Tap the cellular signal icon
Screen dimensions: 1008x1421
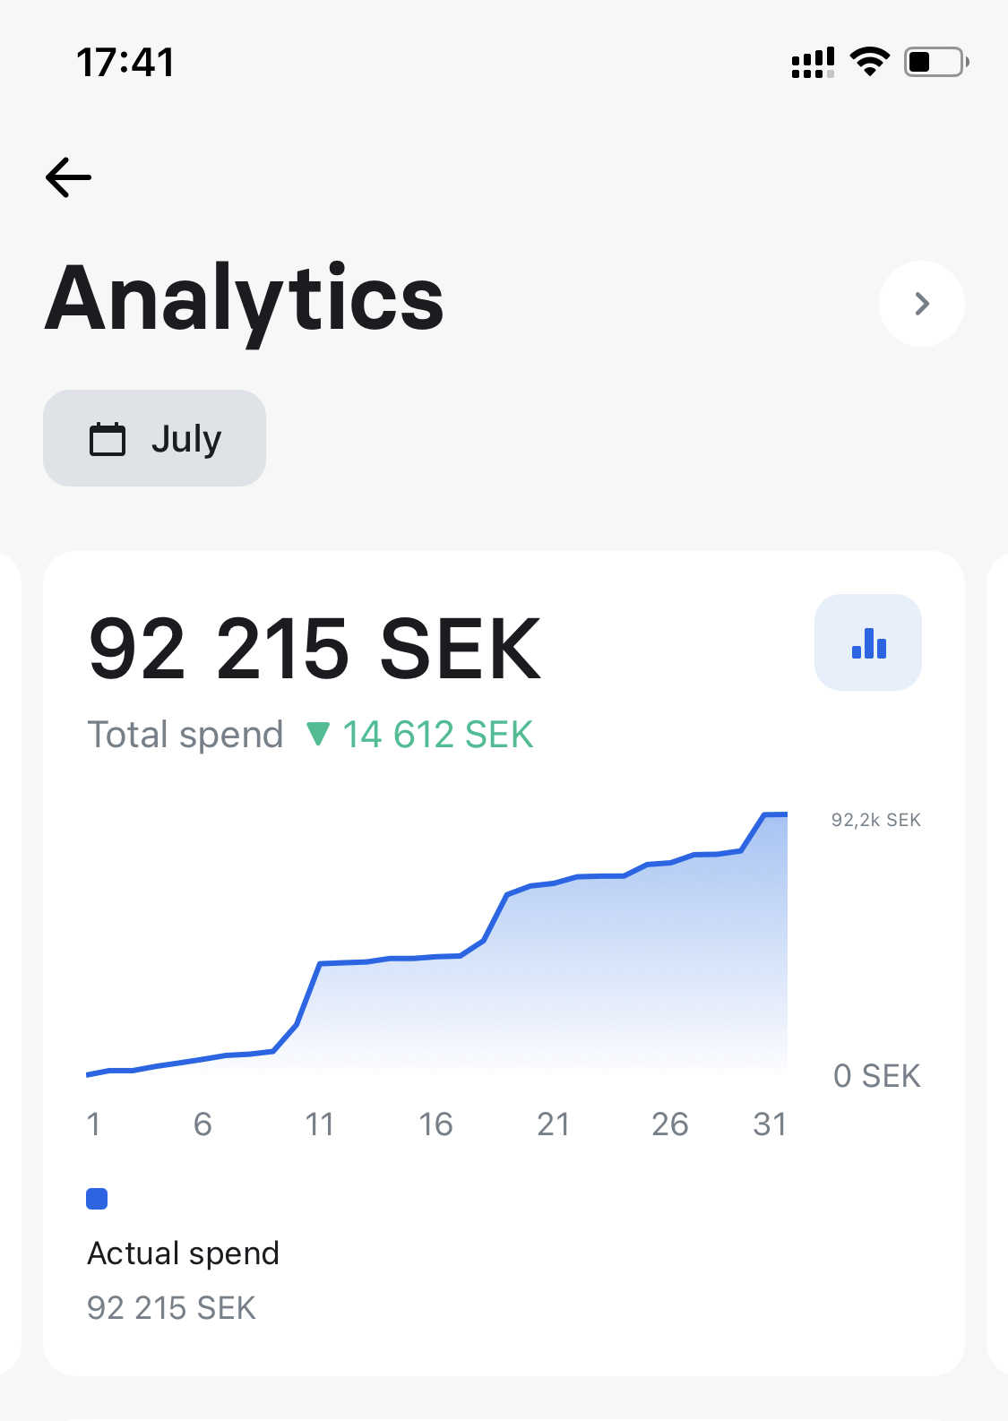[x=813, y=63]
